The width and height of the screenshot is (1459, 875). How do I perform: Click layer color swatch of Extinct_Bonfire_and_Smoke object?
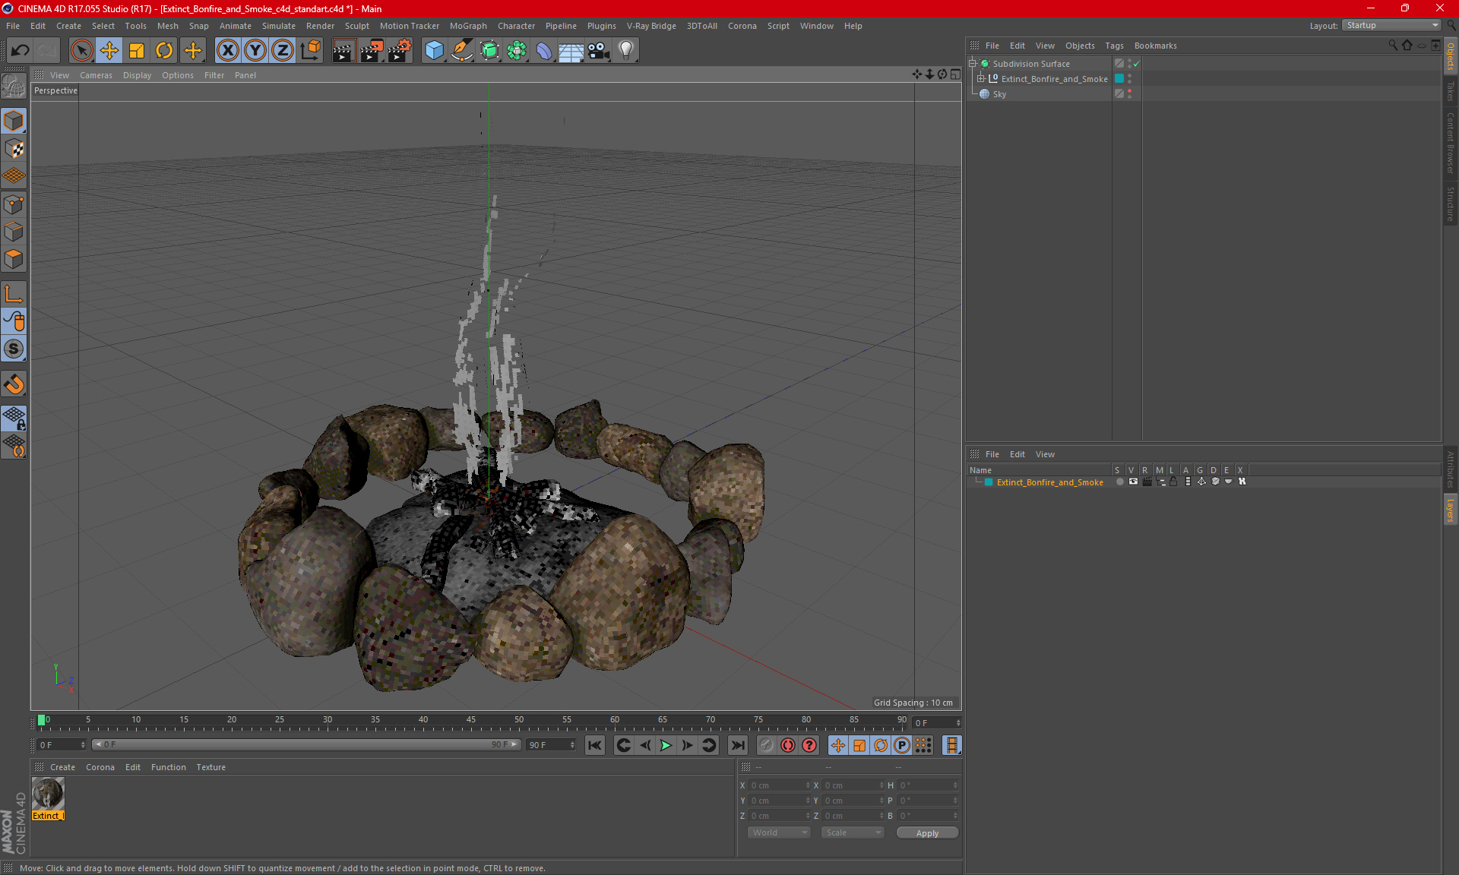(x=1119, y=79)
